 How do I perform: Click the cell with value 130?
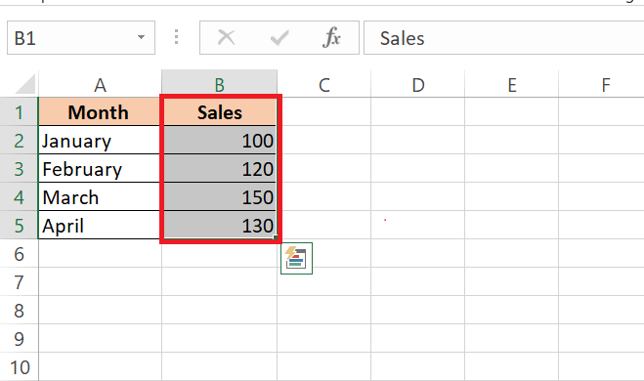pyautogui.click(x=219, y=226)
